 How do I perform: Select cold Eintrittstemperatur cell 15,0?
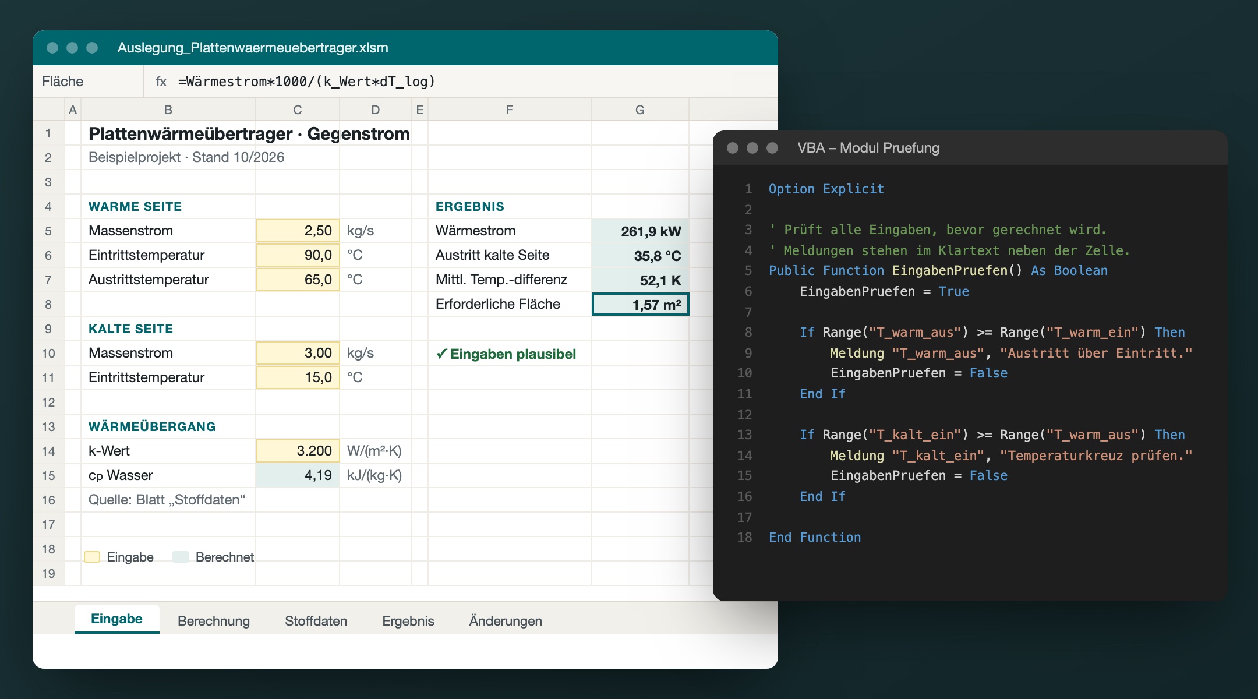pyautogui.click(x=298, y=377)
